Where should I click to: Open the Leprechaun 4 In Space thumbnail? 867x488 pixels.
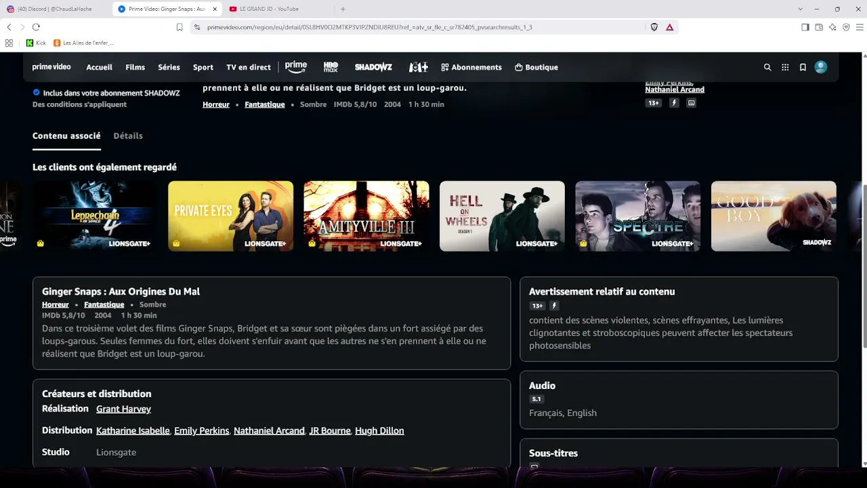(x=96, y=216)
